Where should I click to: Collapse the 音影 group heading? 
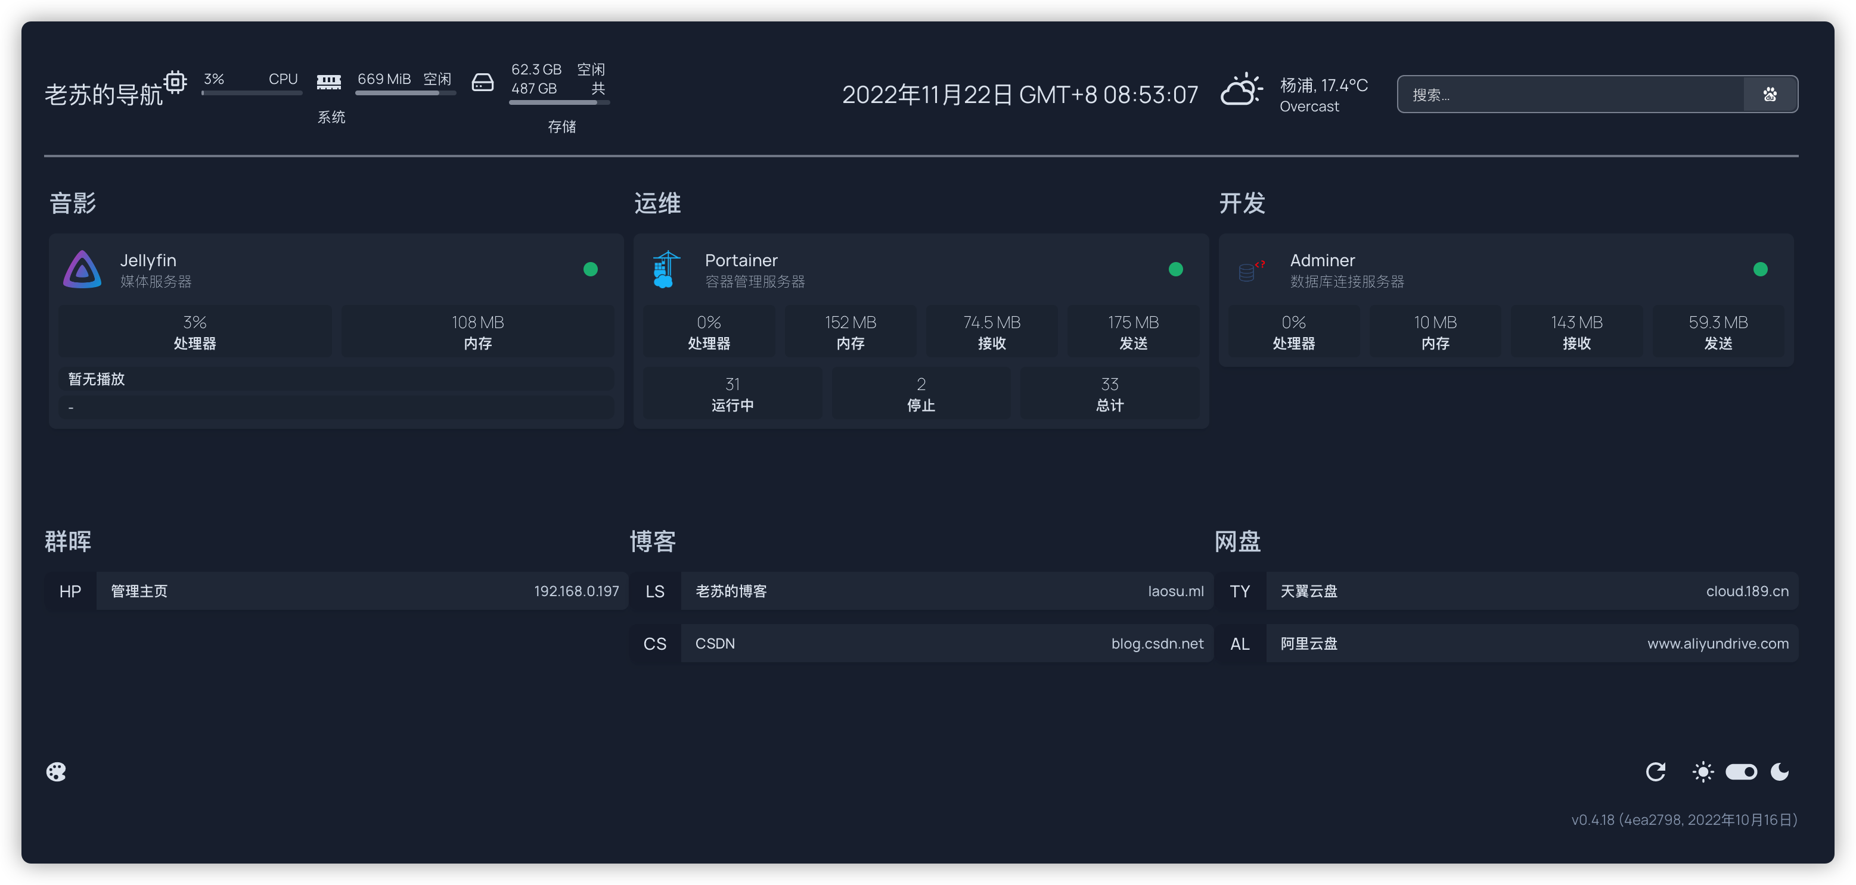point(73,203)
